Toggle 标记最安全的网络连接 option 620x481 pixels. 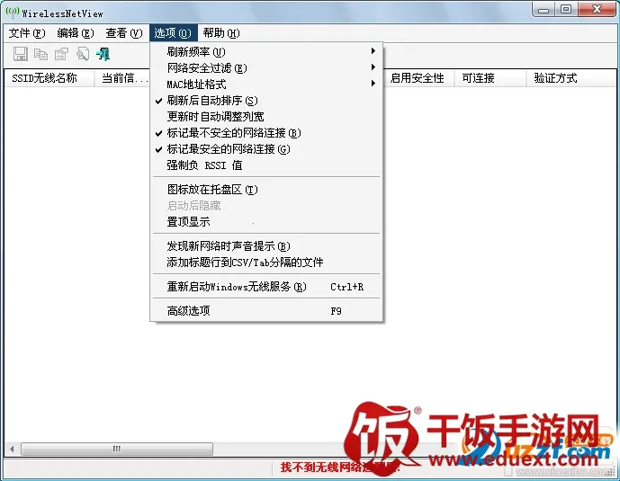pyautogui.click(x=229, y=149)
